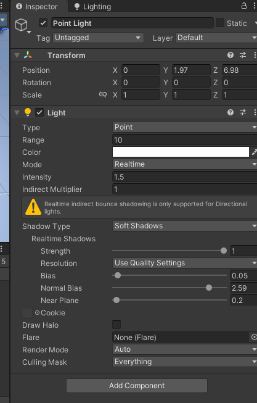257x403 pixels.
Task: Open the Tag dropdown showing Untagged
Action: [99, 38]
